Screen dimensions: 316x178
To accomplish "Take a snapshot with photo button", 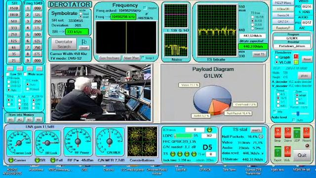I will click(304, 76).
